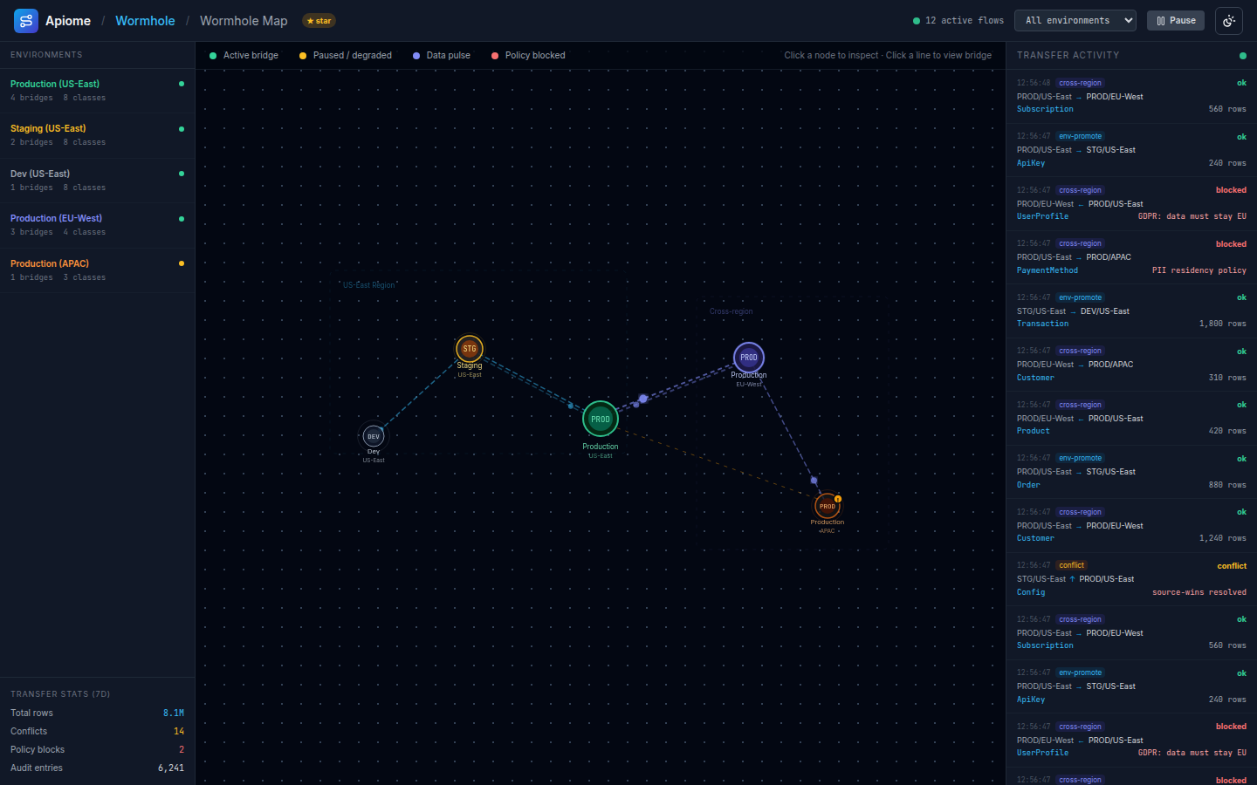1257x785 pixels.
Task: Click the Conflicts 14 stat
Action: (97, 731)
